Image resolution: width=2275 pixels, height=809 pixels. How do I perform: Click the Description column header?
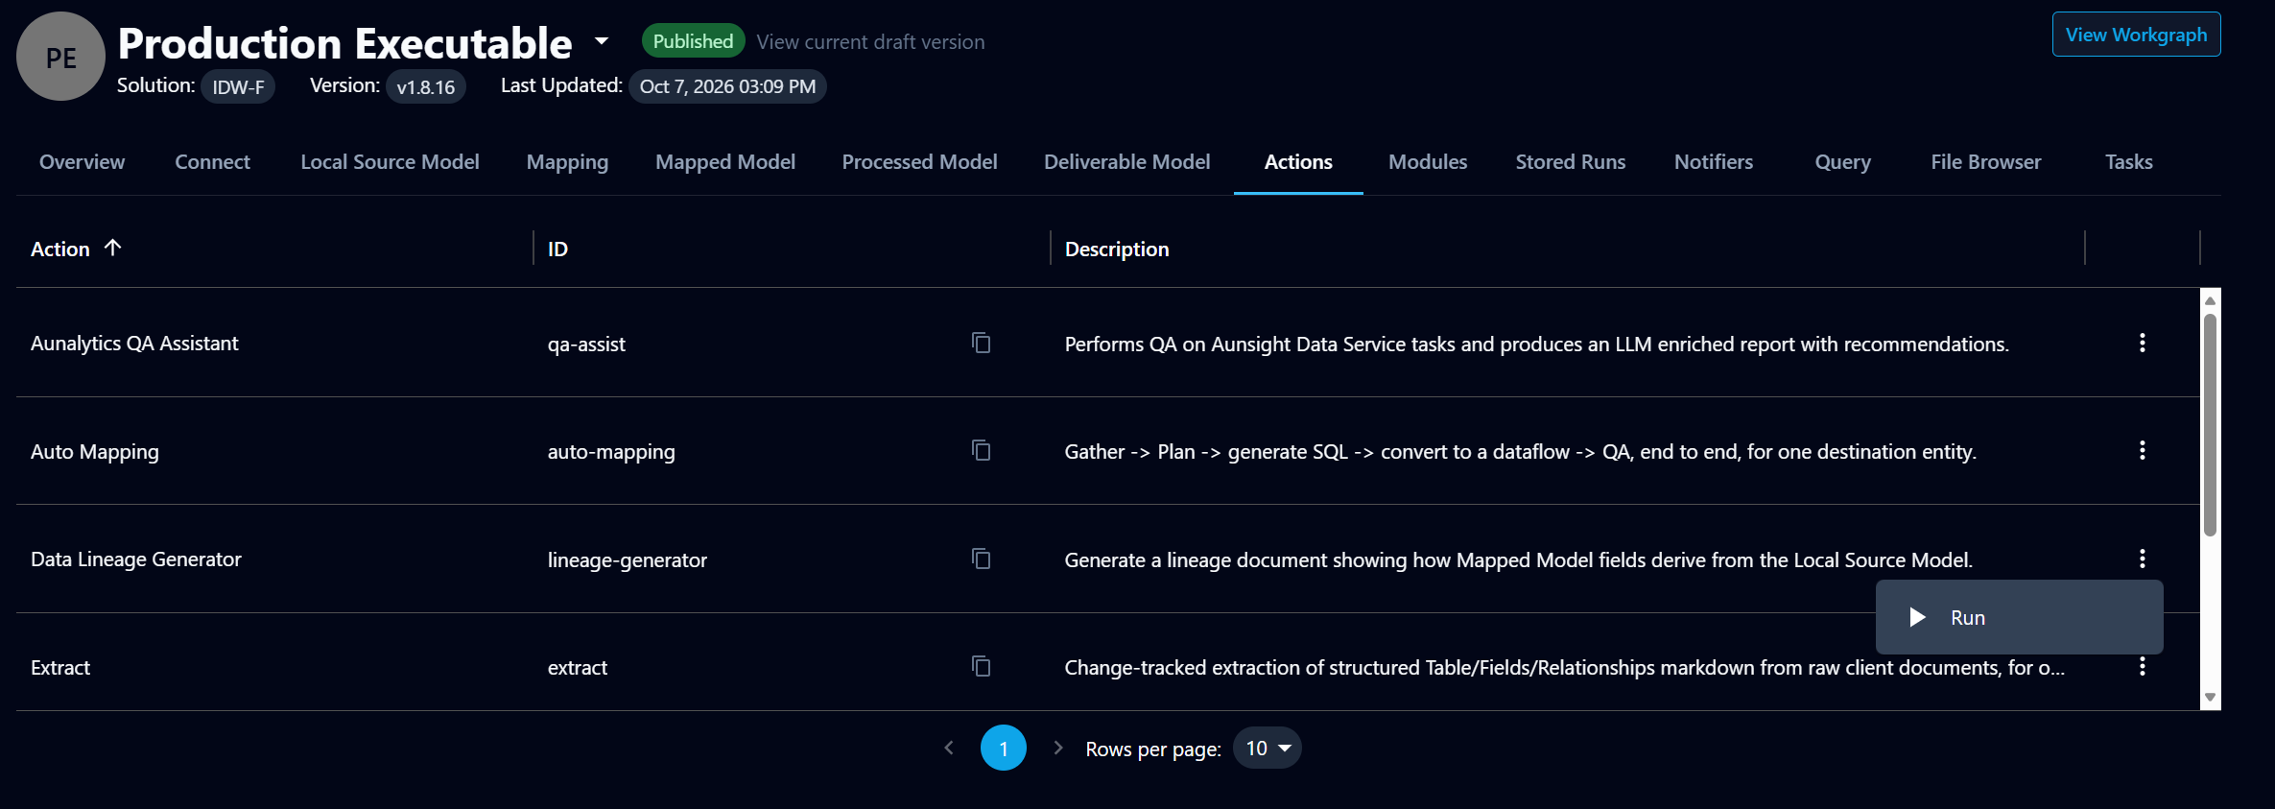pyautogui.click(x=1117, y=249)
